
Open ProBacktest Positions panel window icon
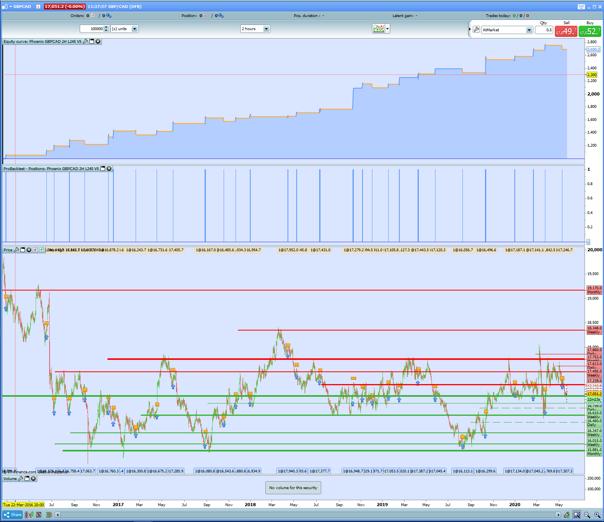point(103,168)
